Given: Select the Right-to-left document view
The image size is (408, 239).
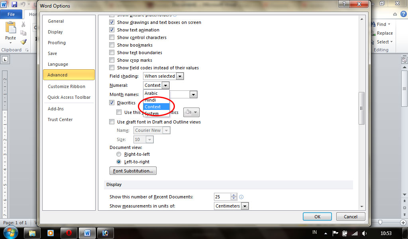Looking at the screenshot, I should (119, 154).
